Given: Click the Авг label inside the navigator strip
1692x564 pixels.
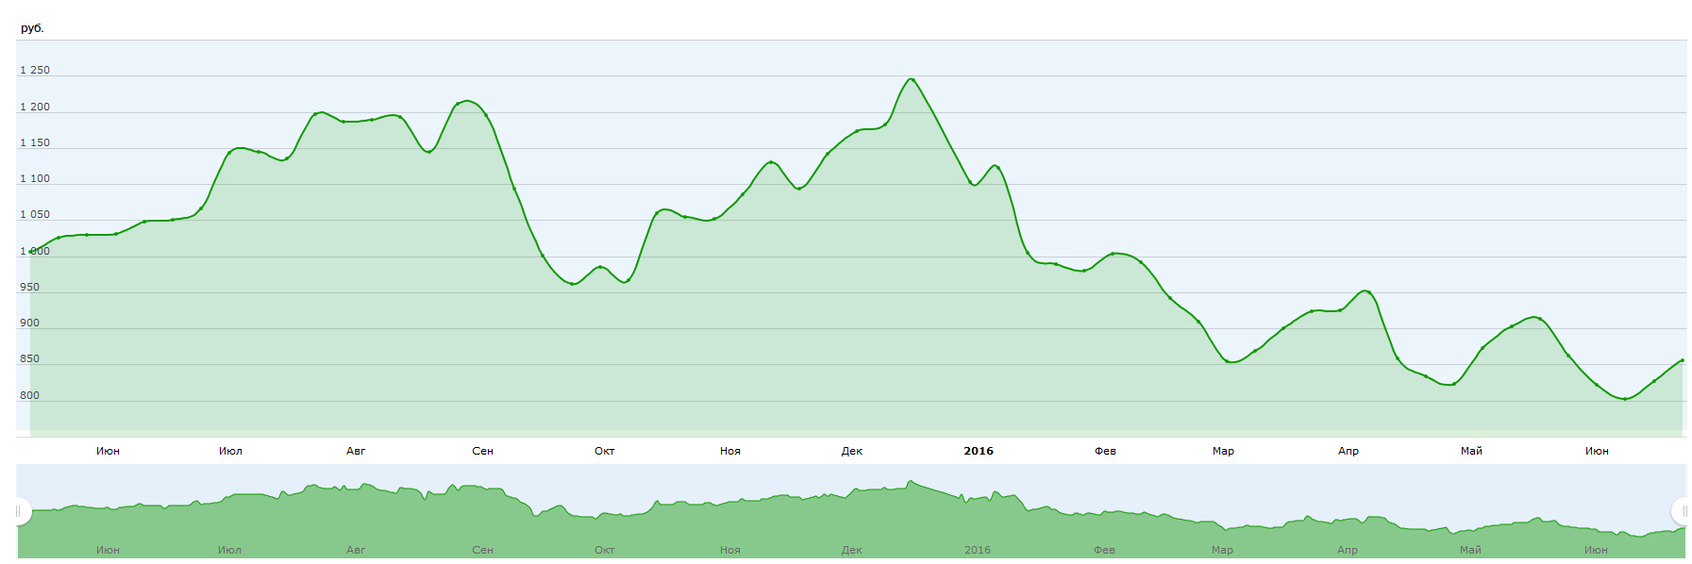Looking at the screenshot, I should coord(355,550).
